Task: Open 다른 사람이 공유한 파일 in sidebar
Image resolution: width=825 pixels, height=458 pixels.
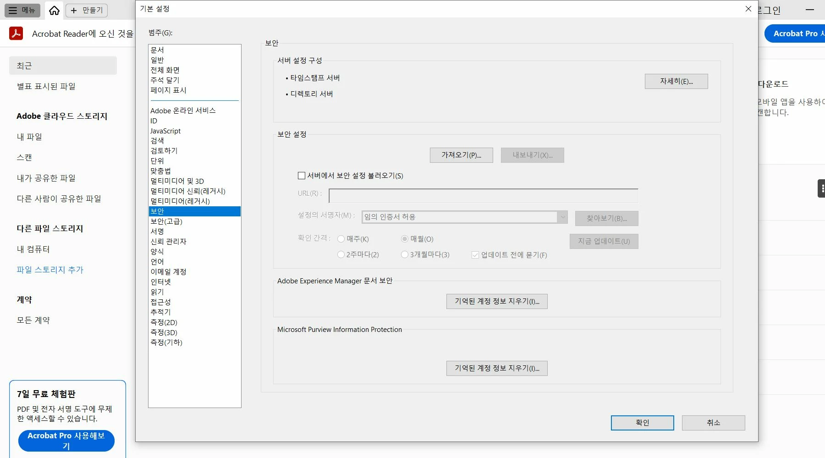Action: pyautogui.click(x=59, y=199)
